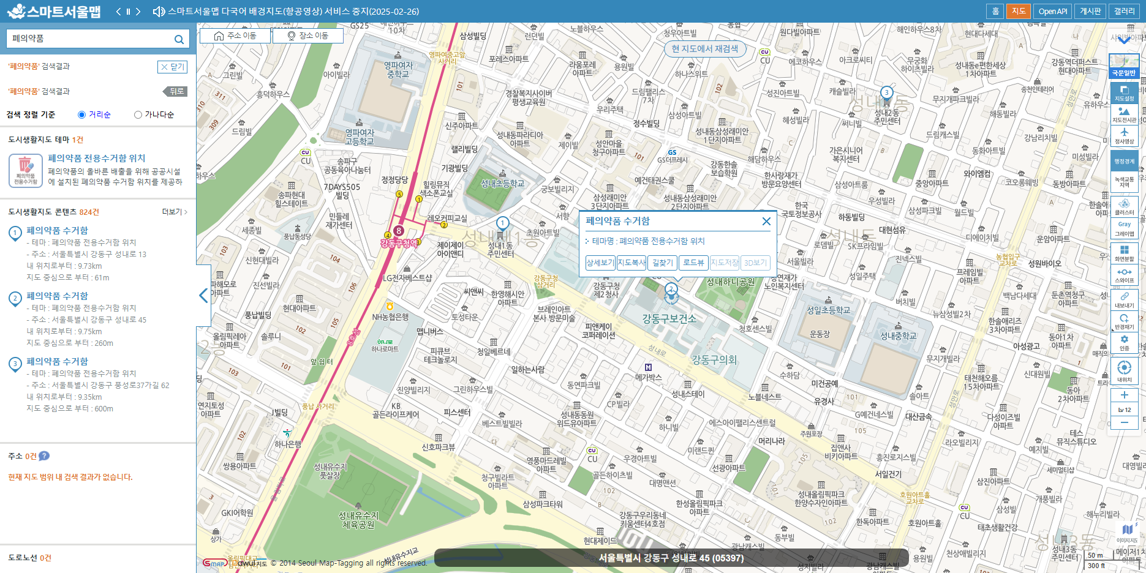The width and height of the screenshot is (1146, 573).
Task: Click the 주소 help question icon
Action: pyautogui.click(x=44, y=456)
